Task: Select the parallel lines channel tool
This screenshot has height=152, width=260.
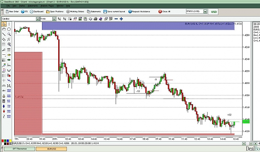Action: click(x=4, y=39)
